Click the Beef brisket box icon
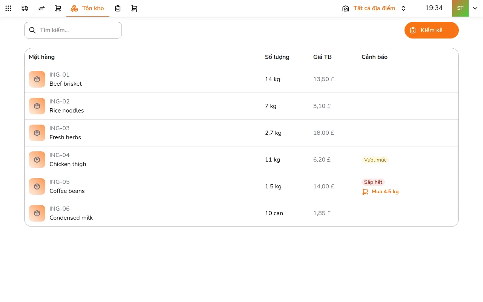 click(x=37, y=79)
